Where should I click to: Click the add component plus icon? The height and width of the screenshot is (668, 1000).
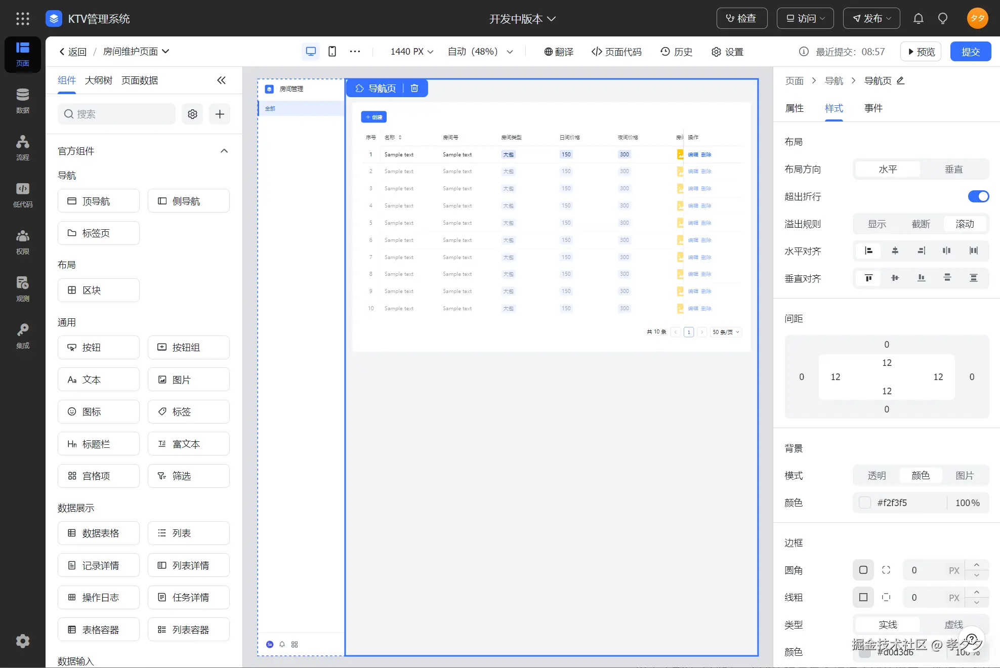220,114
